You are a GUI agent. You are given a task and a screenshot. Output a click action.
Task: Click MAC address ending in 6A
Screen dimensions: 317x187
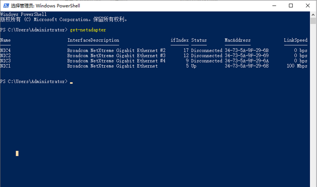click(247, 61)
